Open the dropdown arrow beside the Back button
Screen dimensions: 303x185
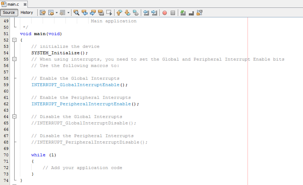click(57, 13)
